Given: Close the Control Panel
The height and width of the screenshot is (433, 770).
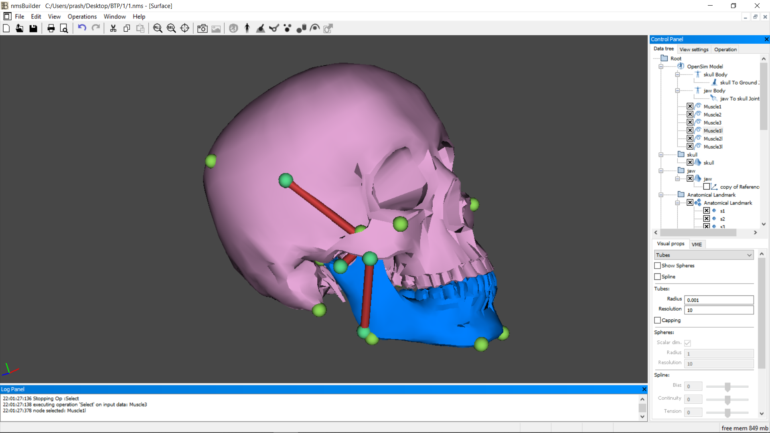Looking at the screenshot, I should 766,39.
